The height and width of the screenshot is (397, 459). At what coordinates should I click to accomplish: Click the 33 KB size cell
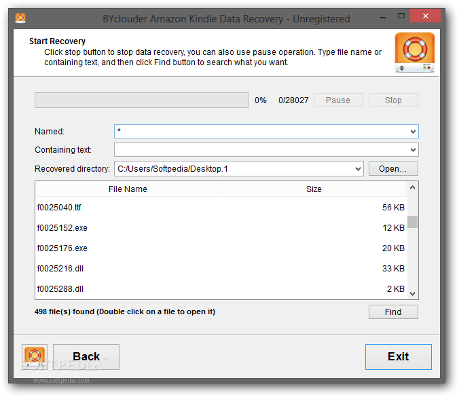393,269
